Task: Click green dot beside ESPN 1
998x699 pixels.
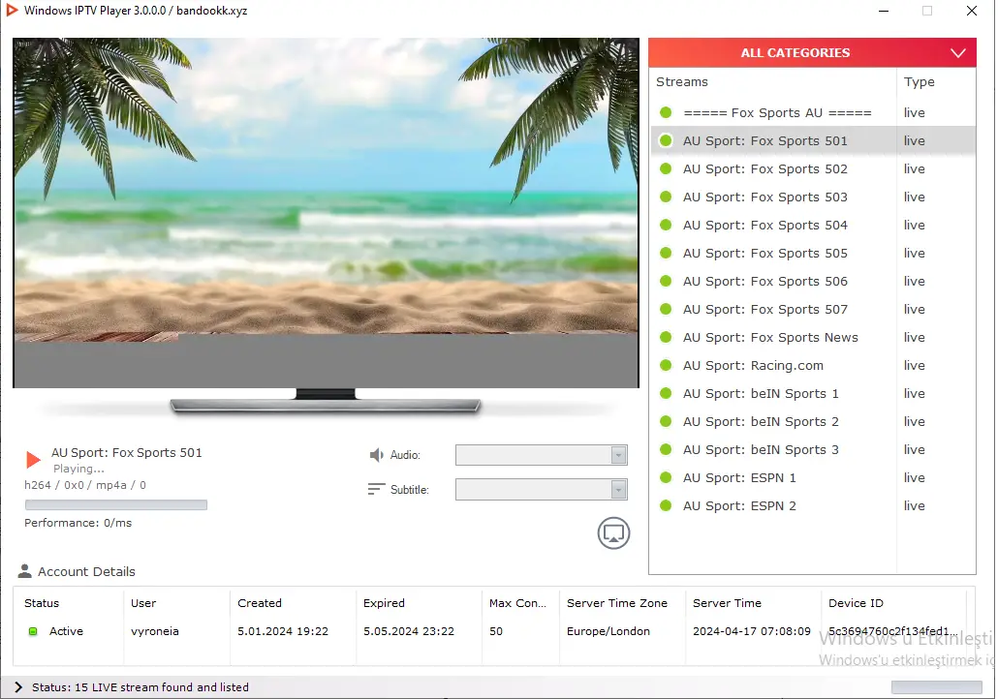Action: point(666,477)
